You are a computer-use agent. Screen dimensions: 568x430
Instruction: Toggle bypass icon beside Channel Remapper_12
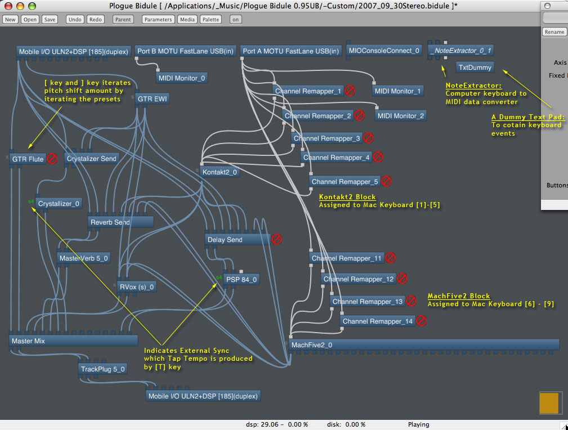(x=402, y=279)
